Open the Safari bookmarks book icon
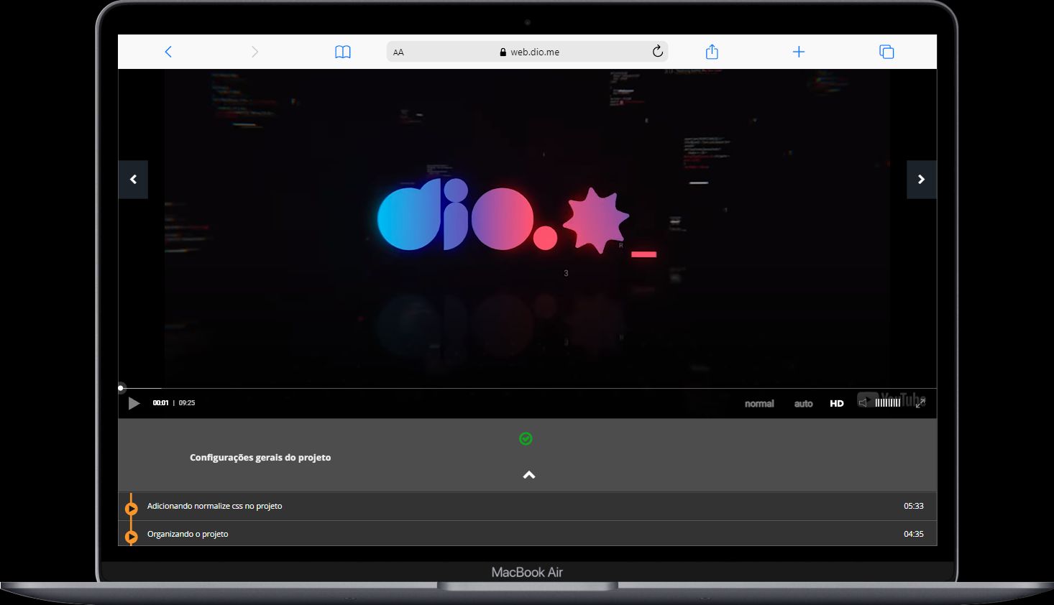The image size is (1054, 605). pyautogui.click(x=343, y=52)
